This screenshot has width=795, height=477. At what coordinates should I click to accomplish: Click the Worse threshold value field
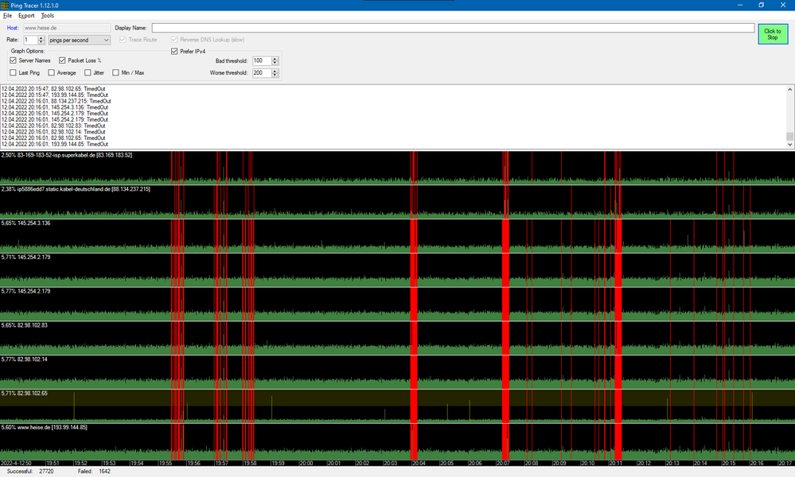[x=262, y=73]
